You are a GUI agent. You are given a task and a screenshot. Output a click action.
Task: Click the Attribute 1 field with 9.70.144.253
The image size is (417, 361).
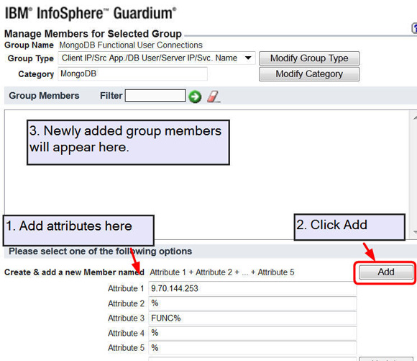click(252, 288)
